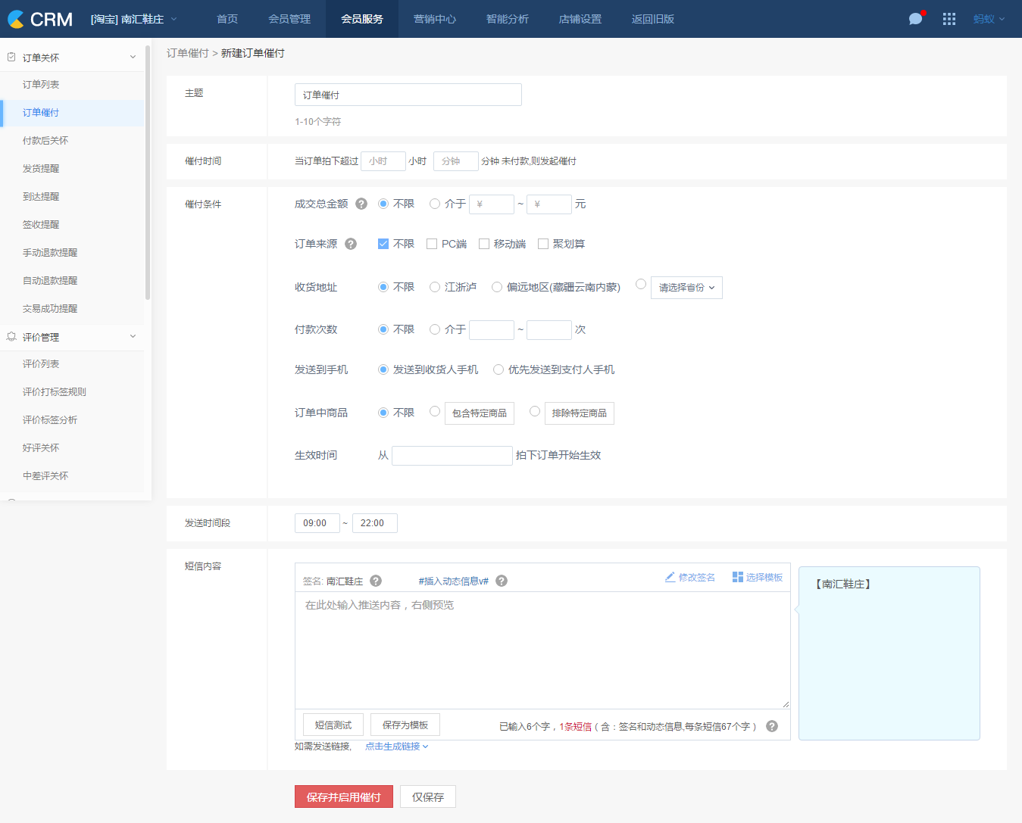Check the PC端 order source checkbox

[432, 244]
